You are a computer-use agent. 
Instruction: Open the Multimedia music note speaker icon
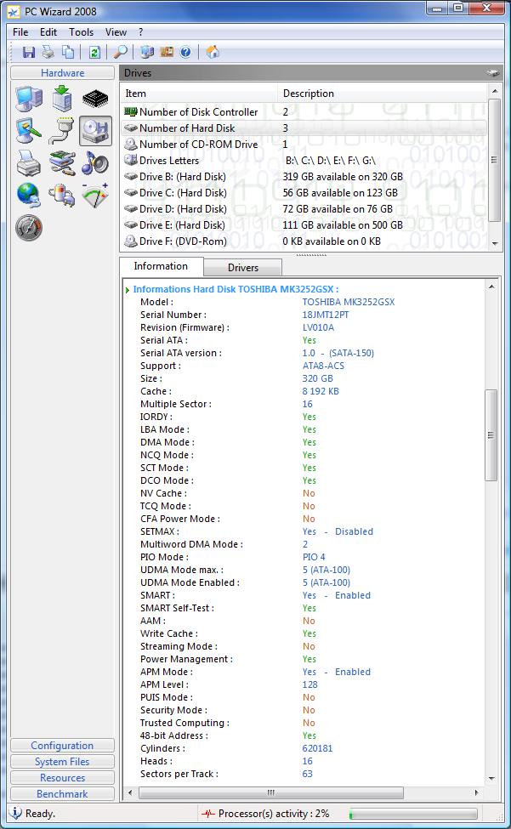(95, 163)
